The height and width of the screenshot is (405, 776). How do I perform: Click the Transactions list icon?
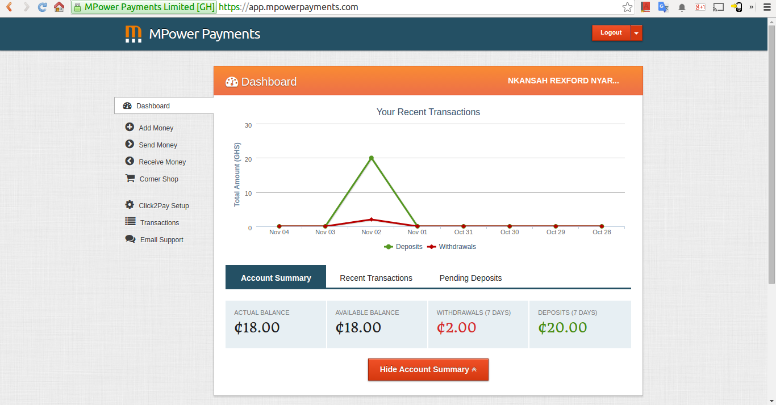(130, 222)
